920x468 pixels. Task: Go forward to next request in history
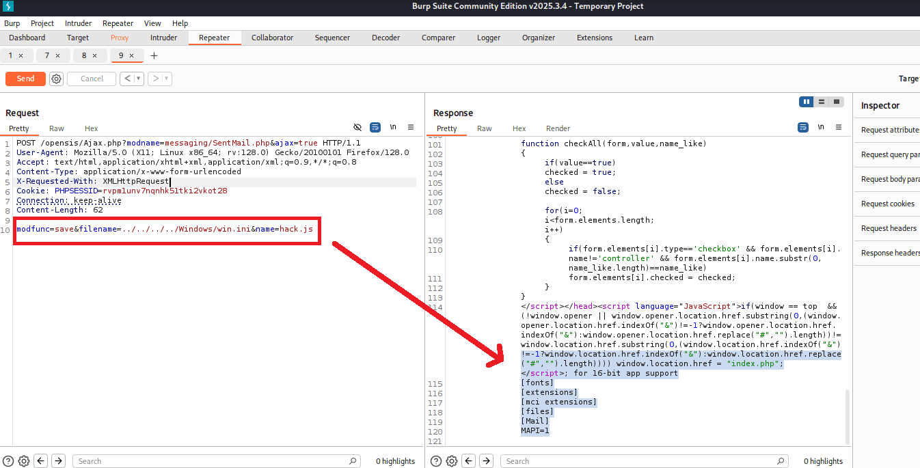coord(155,79)
